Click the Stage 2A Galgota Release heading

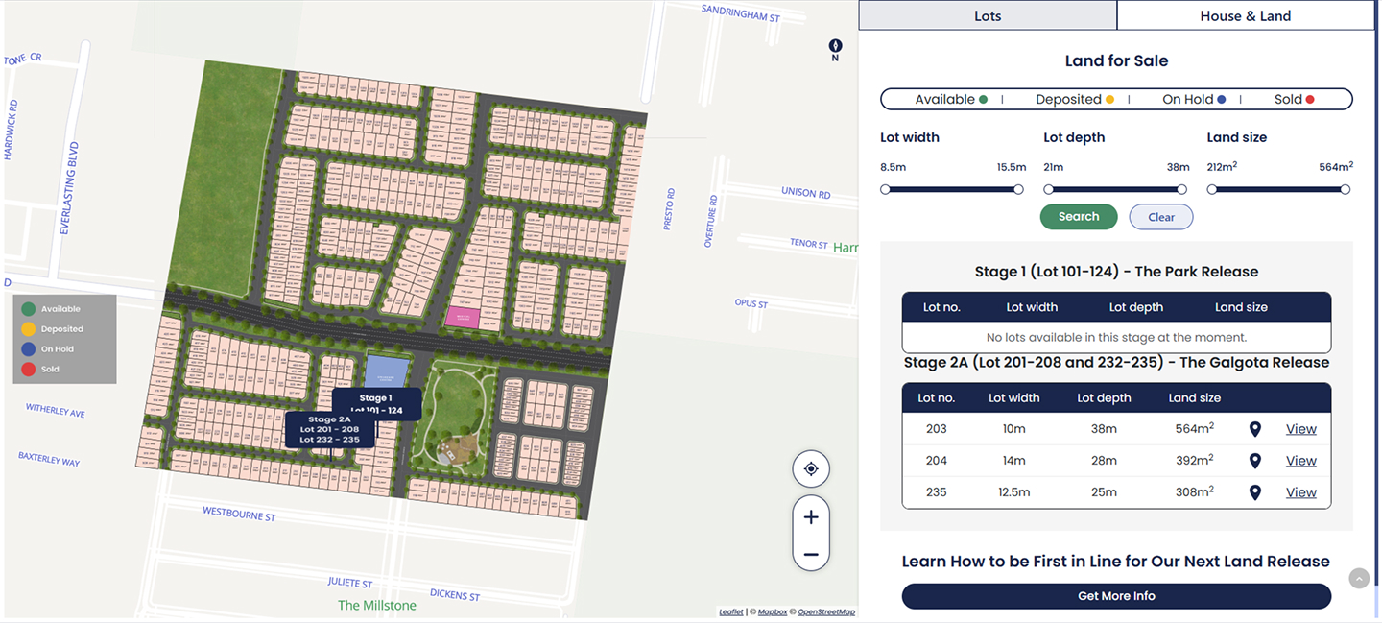point(1116,363)
